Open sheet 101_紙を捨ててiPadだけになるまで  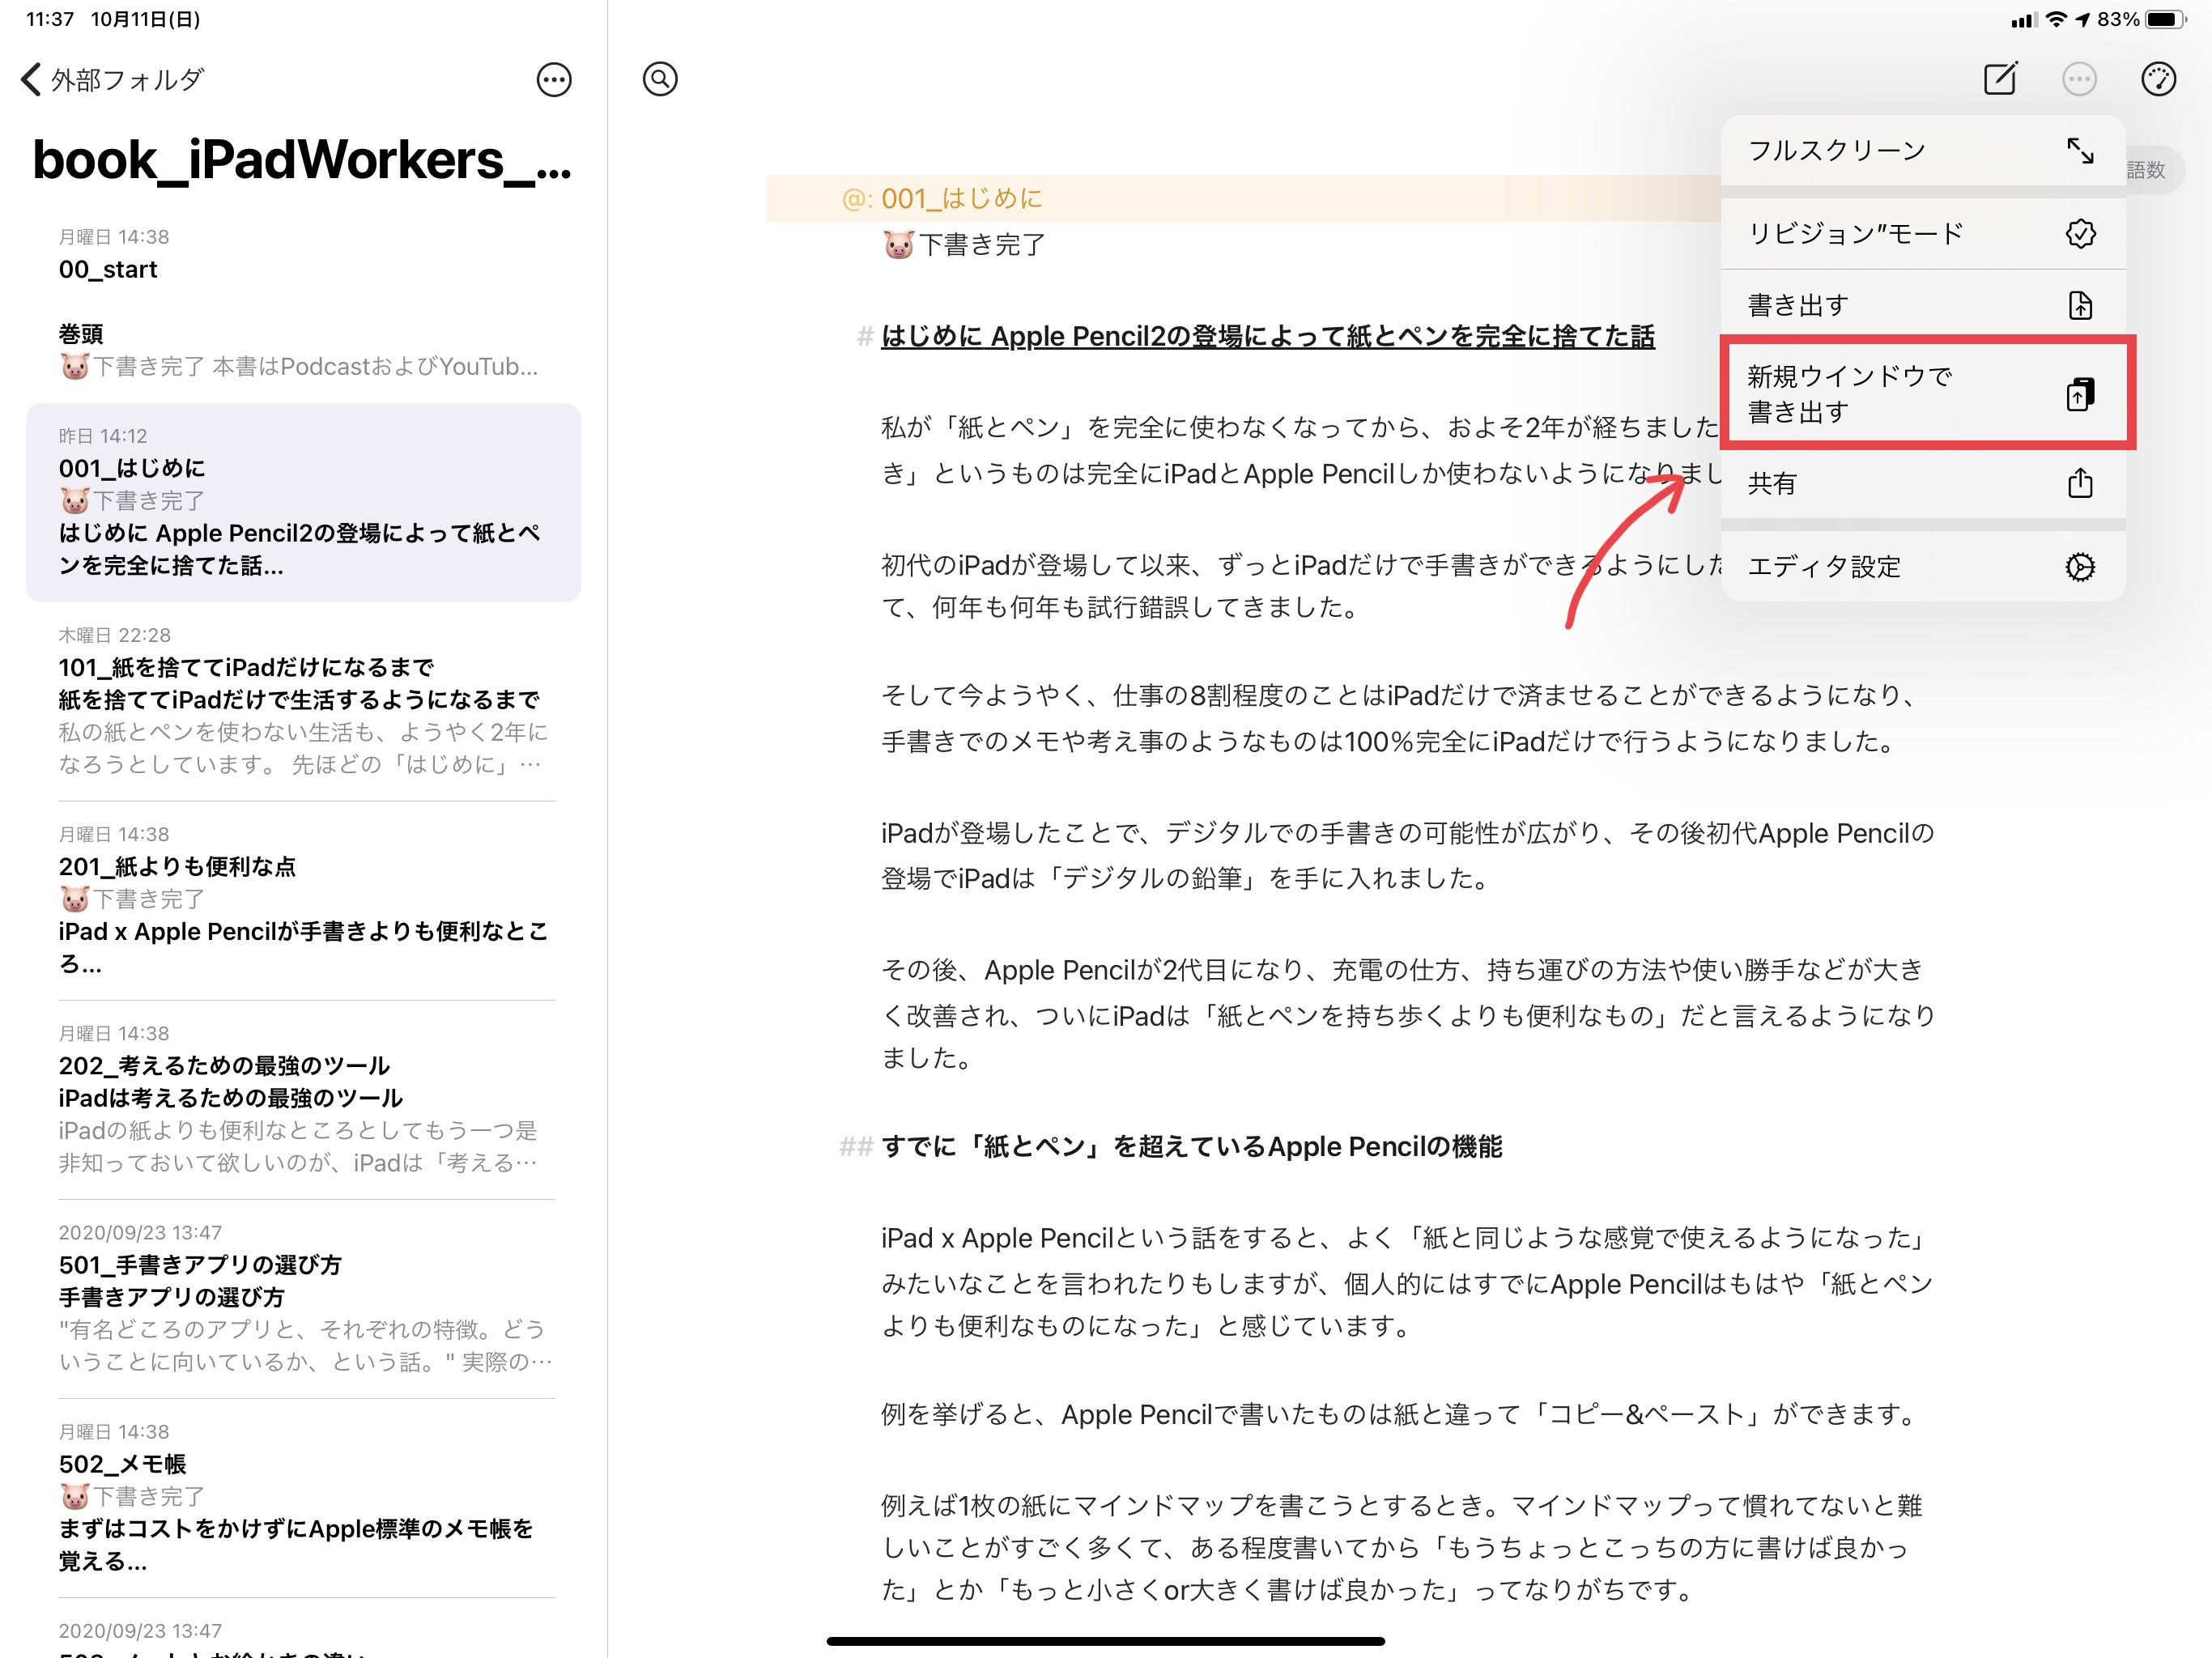303,701
